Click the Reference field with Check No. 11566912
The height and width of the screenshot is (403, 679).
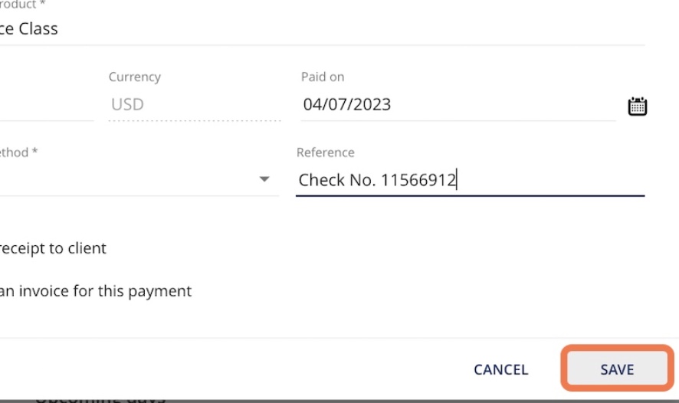coord(471,179)
